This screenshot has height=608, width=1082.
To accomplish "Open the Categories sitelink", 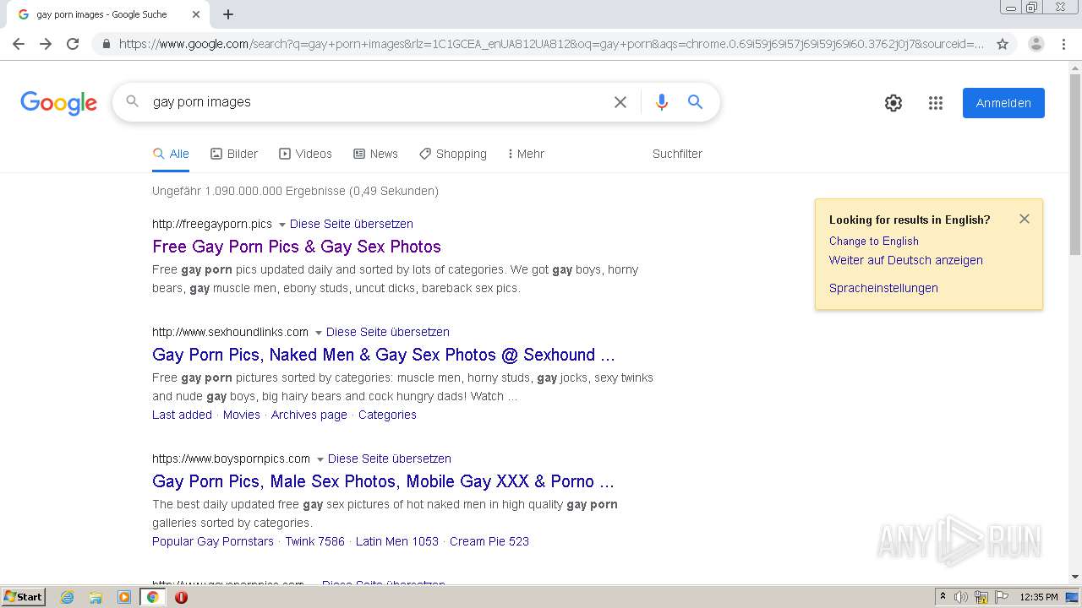I will pyautogui.click(x=387, y=415).
